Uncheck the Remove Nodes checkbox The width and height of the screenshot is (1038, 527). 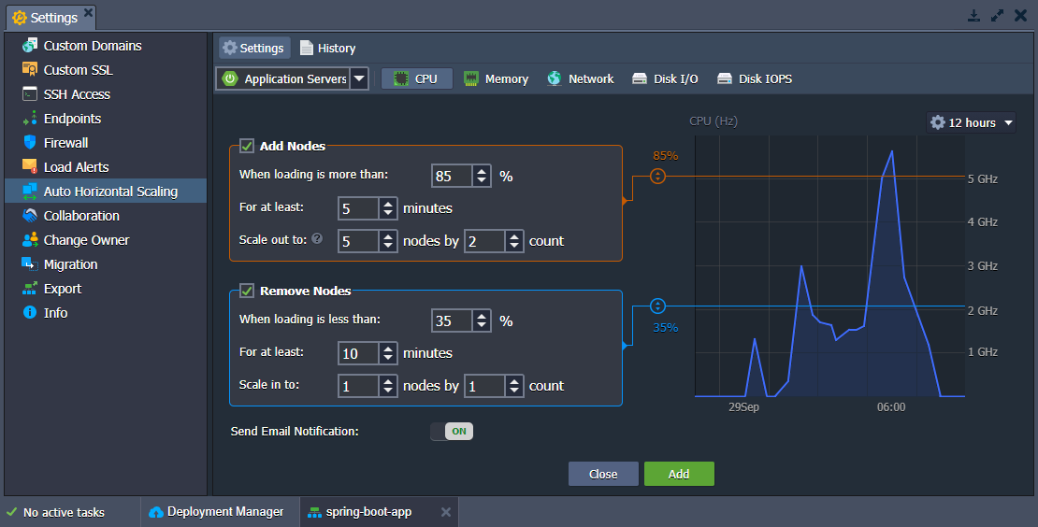click(246, 291)
